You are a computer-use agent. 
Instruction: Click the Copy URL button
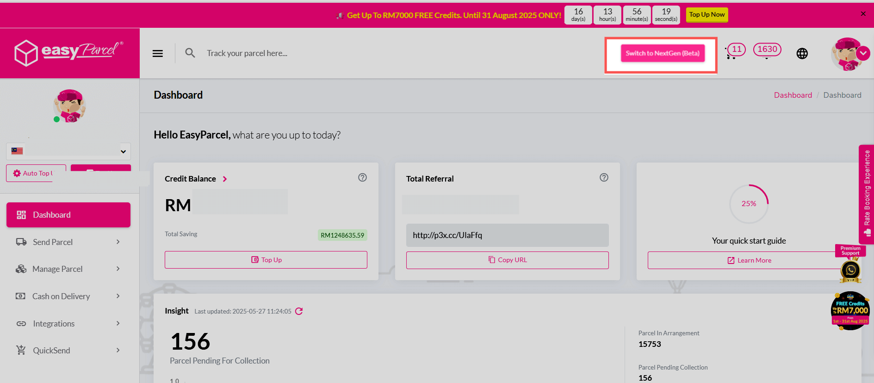pyautogui.click(x=508, y=260)
